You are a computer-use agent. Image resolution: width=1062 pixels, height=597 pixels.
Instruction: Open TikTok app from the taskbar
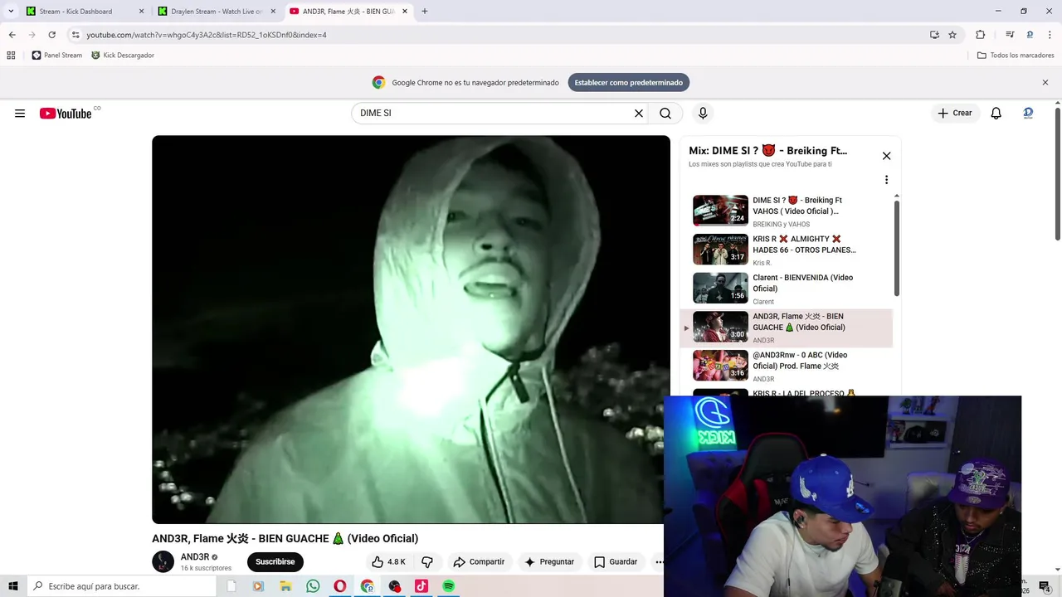click(421, 586)
